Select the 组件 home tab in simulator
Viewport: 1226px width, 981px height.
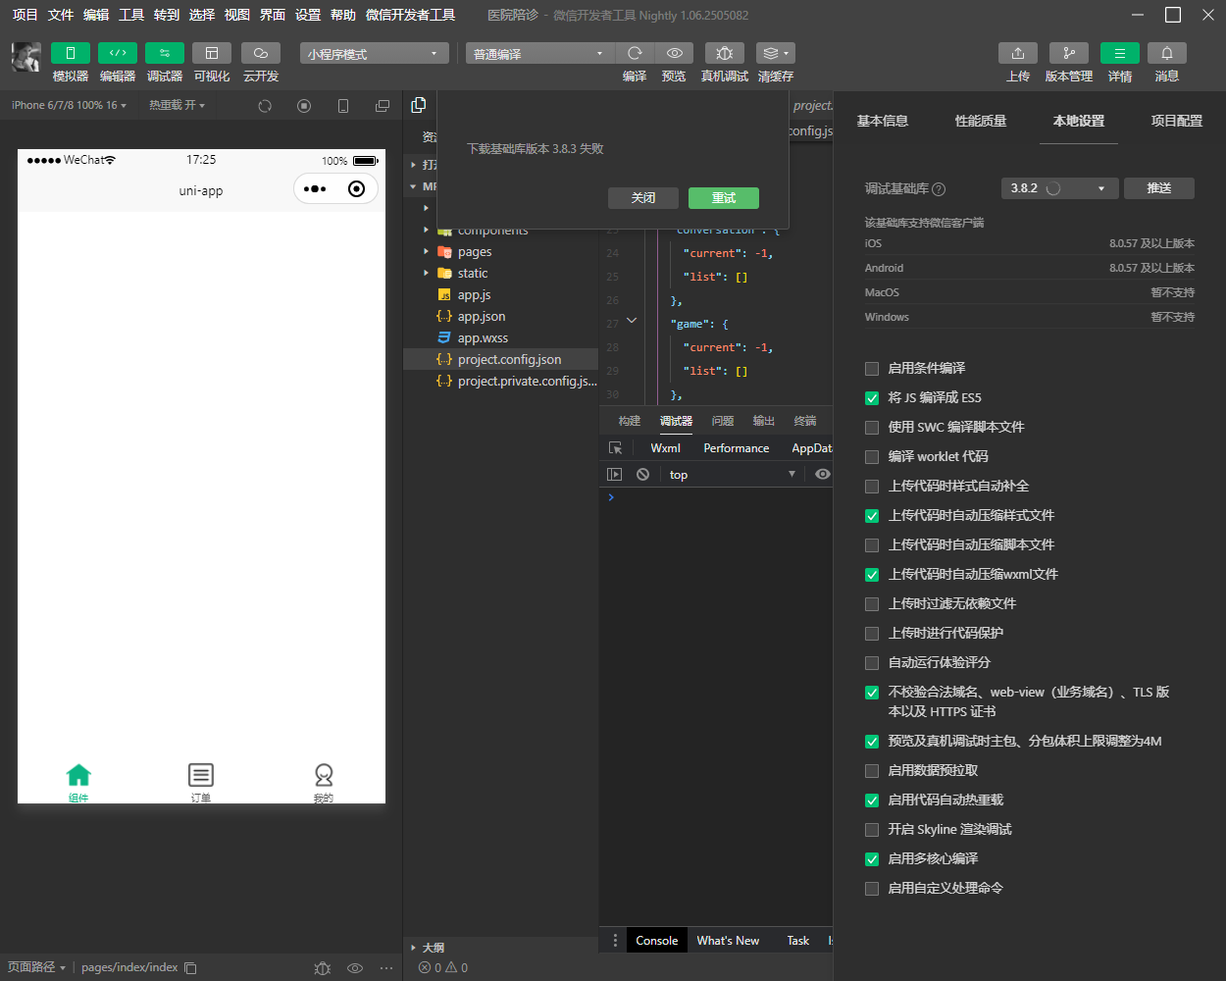coord(78,783)
